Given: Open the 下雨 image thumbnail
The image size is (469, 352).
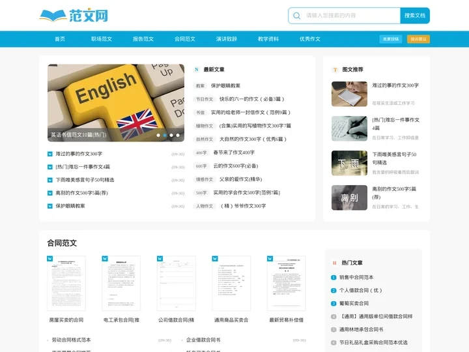Looking at the screenshot, I should [349, 163].
